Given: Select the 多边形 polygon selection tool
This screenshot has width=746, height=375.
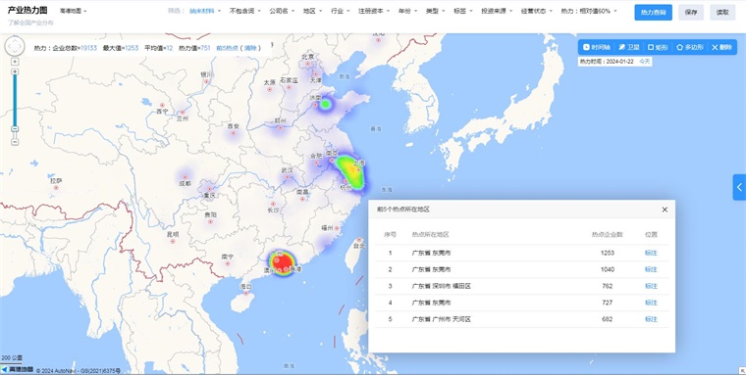Looking at the screenshot, I should [690, 47].
